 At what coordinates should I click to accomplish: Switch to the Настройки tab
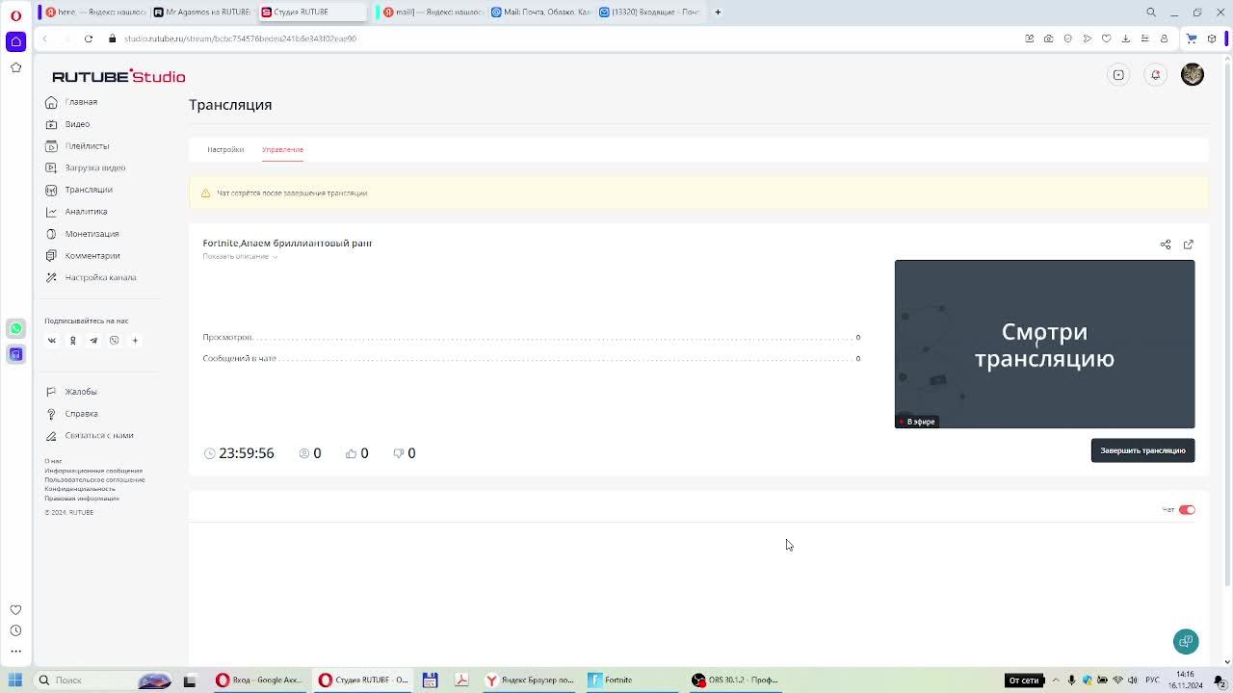tap(225, 150)
